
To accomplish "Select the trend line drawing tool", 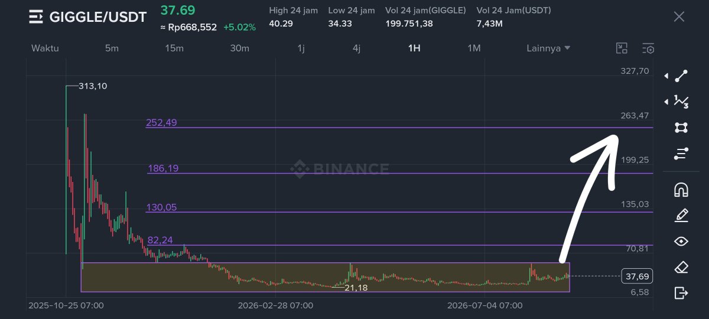I will (x=681, y=76).
